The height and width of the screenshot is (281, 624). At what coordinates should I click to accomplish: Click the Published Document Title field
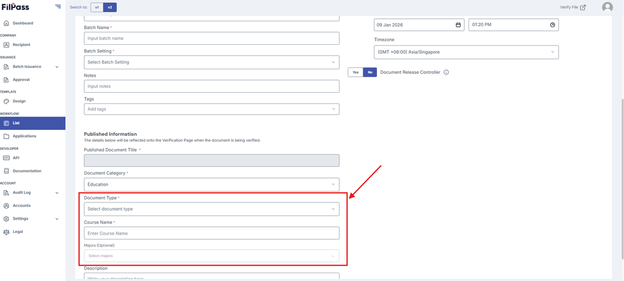tap(212, 160)
